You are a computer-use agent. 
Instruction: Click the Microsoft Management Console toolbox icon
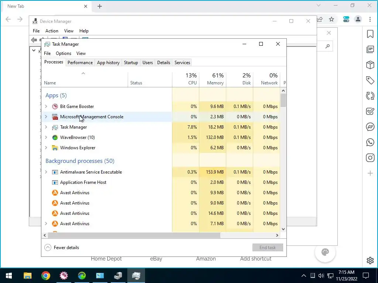tap(55, 117)
